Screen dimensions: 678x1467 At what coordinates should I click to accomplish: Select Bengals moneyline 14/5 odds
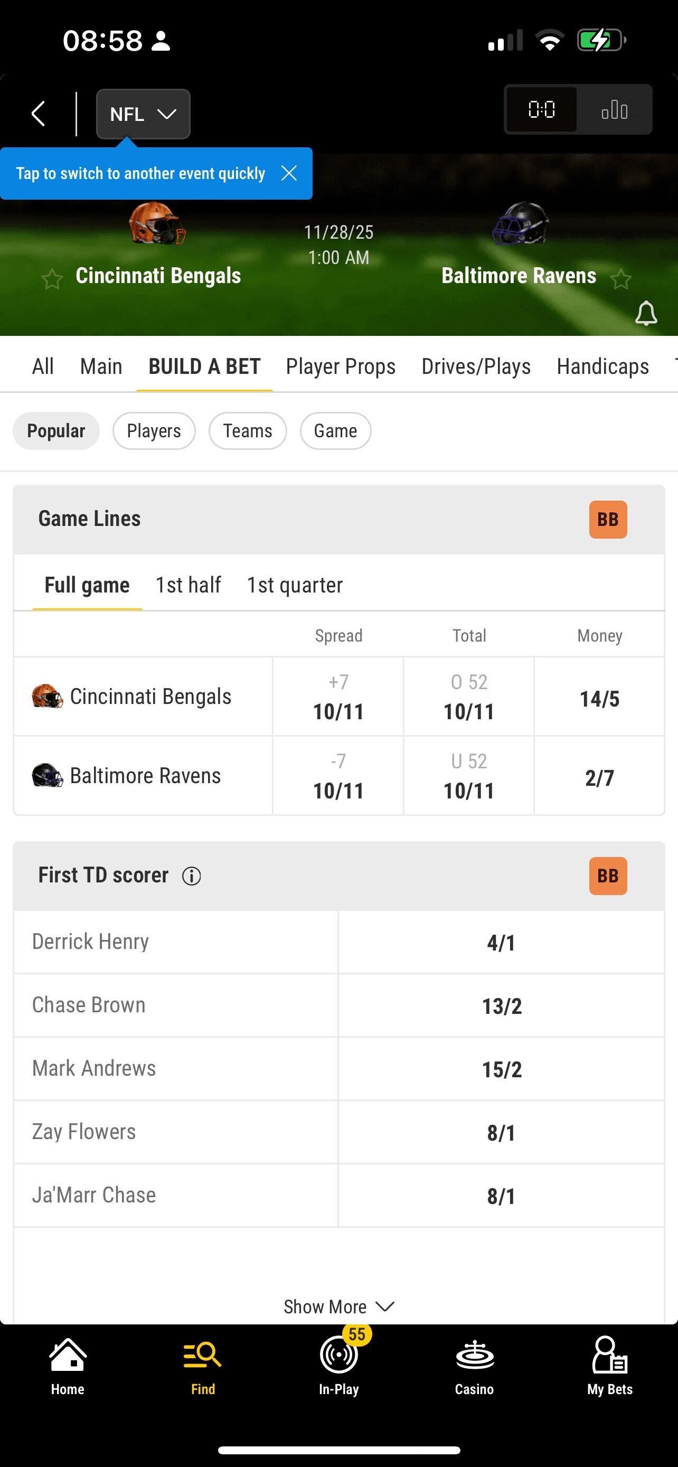coord(599,697)
